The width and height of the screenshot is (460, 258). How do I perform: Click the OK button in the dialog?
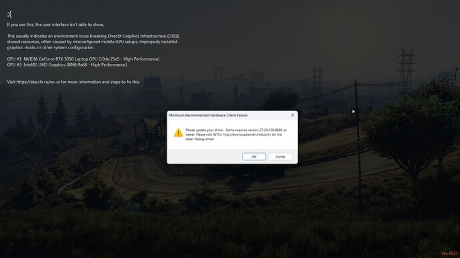[254, 156]
